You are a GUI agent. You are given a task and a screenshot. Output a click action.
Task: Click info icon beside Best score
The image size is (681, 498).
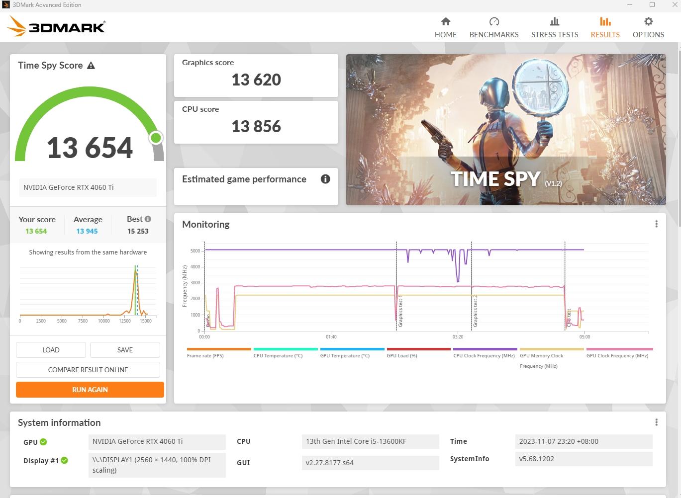(x=148, y=219)
